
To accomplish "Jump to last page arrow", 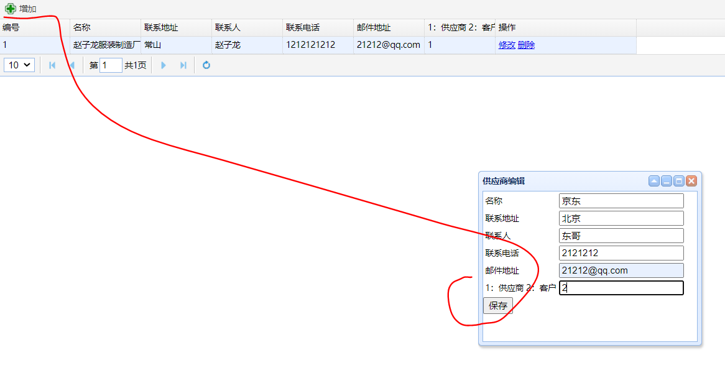I will pos(183,65).
